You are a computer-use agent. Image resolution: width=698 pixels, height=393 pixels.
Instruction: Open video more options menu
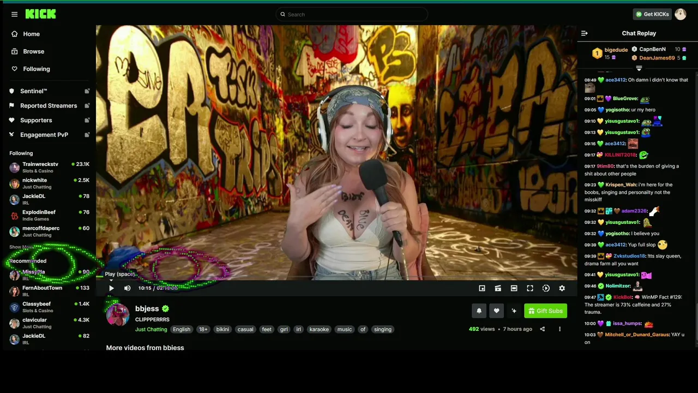point(559,329)
